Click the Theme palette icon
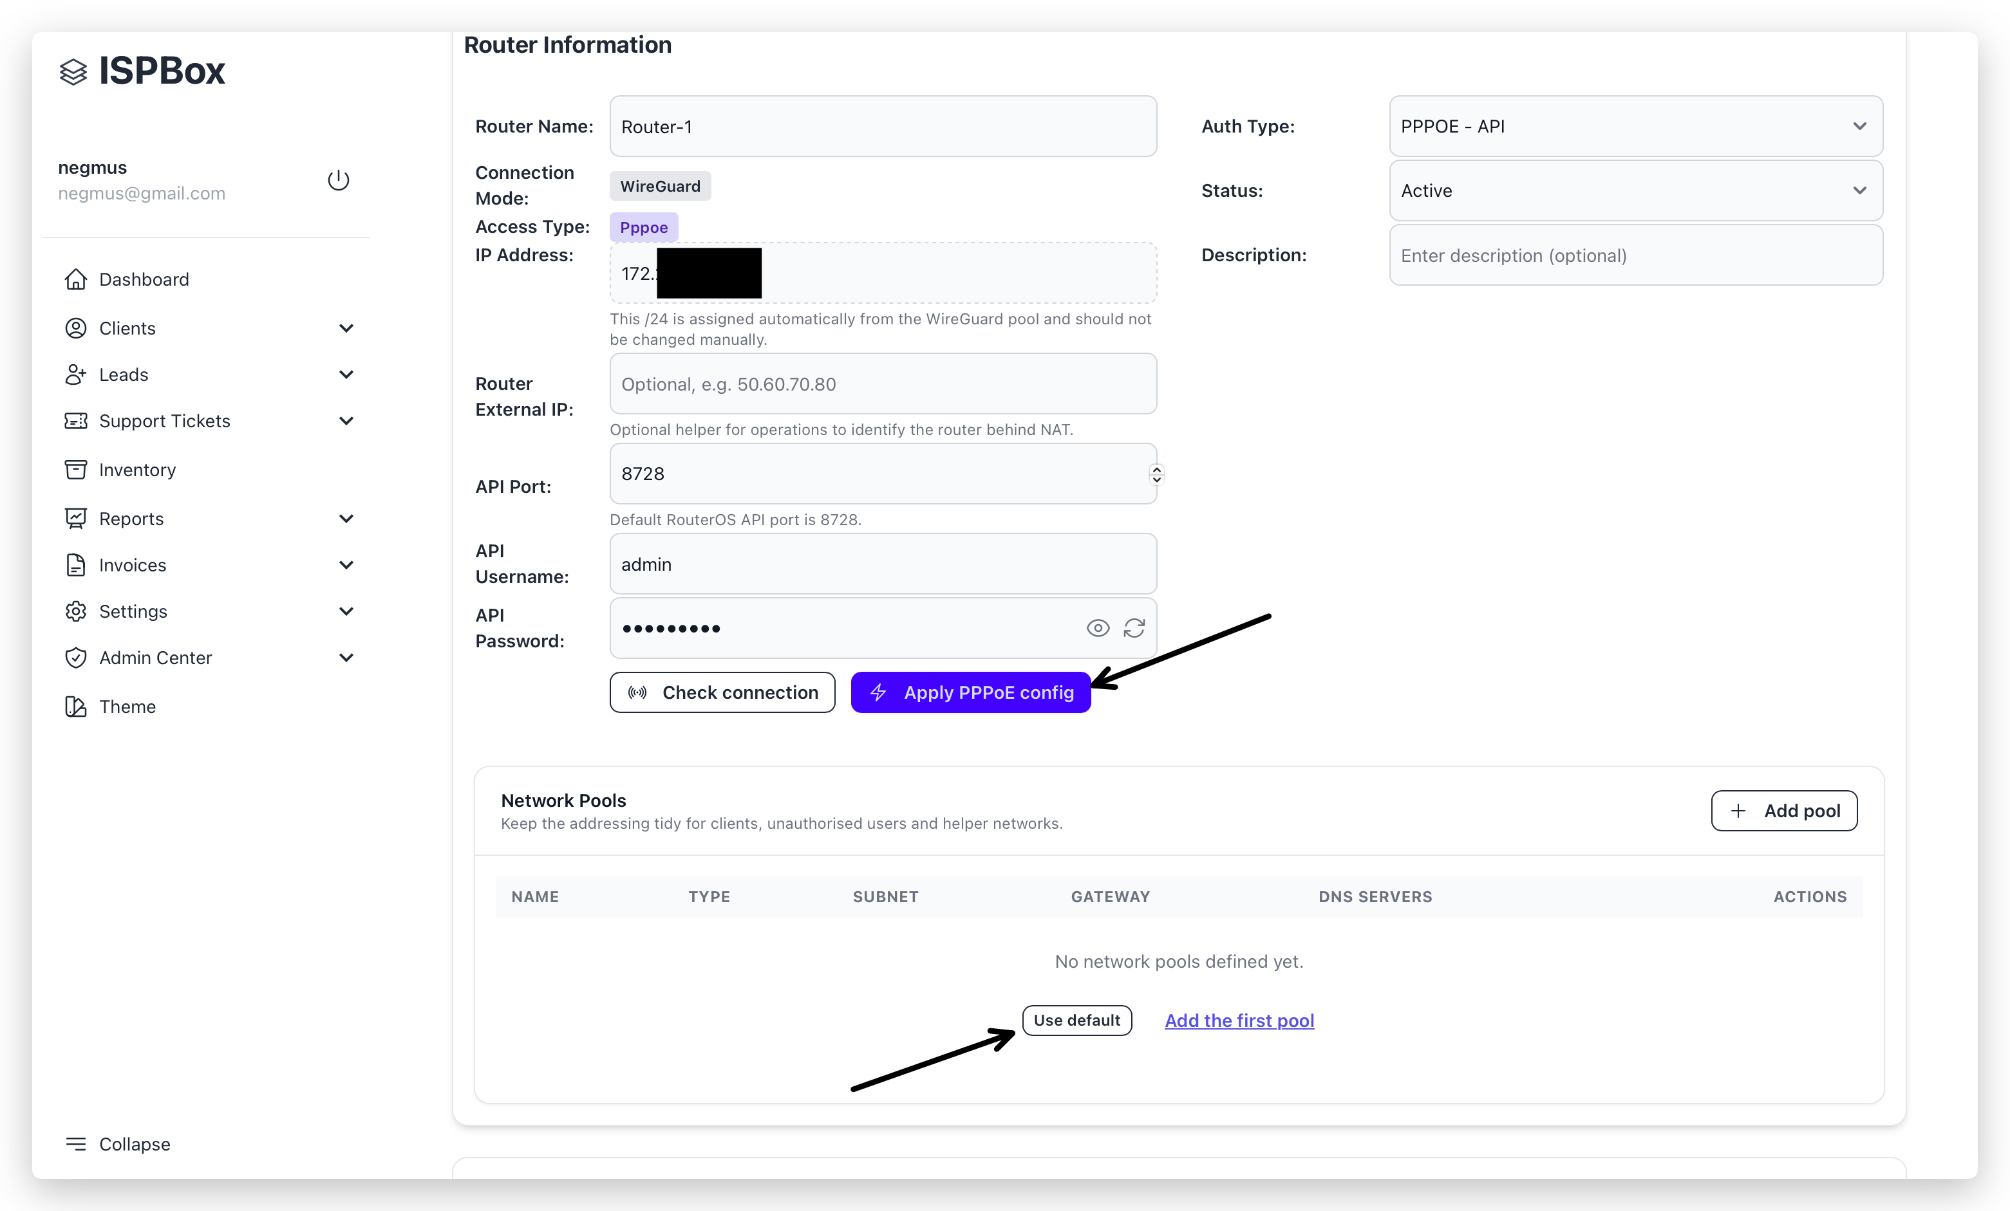Screen dimensions: 2010x1211 coord(76,707)
